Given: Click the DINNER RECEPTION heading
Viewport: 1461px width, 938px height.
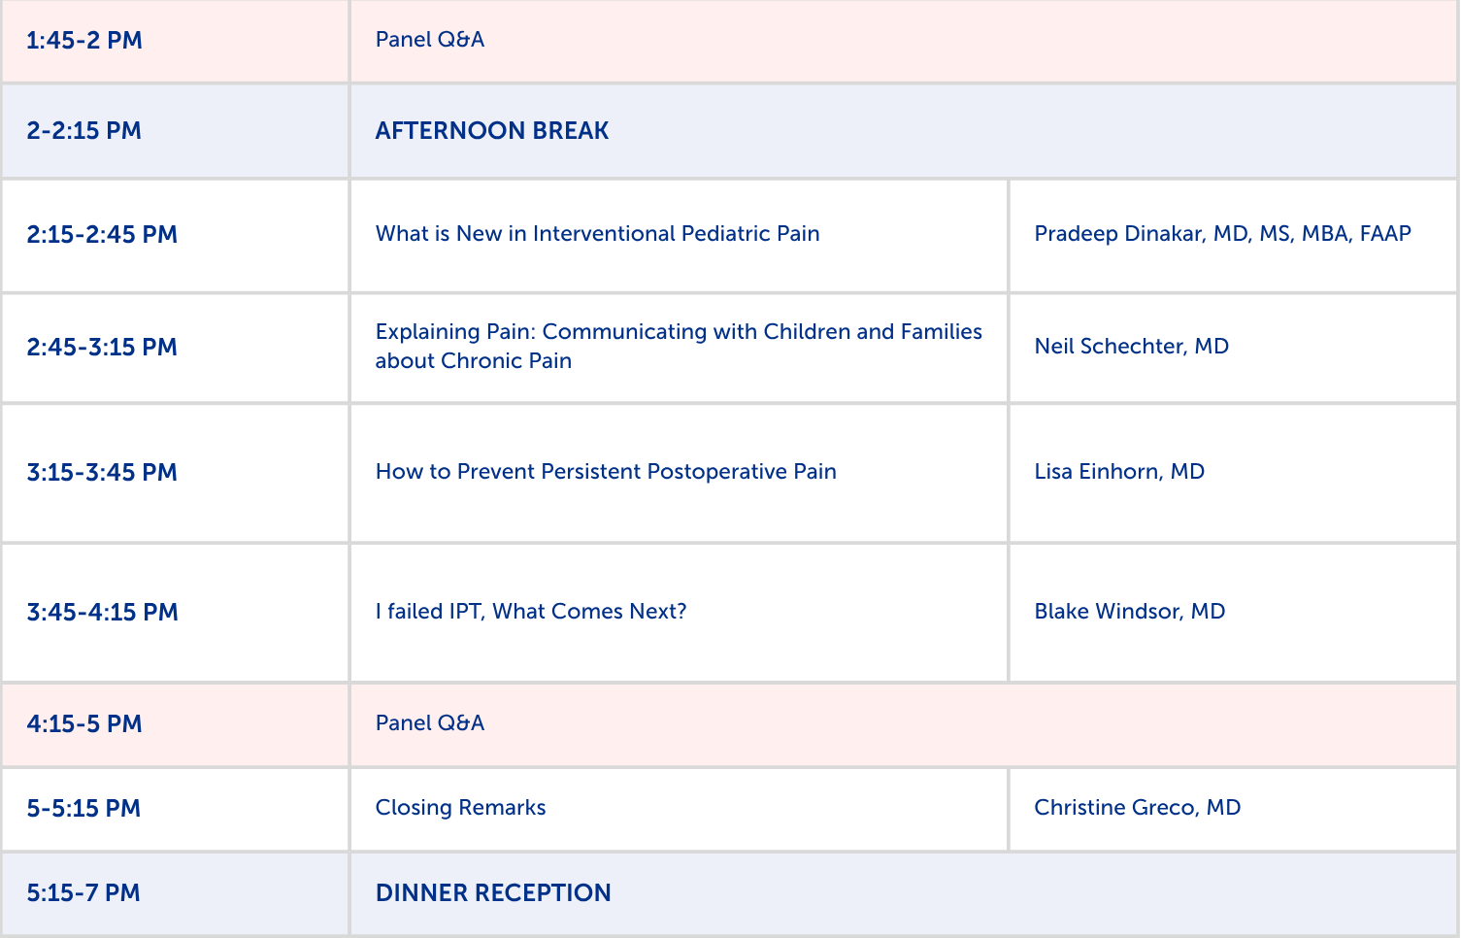Looking at the screenshot, I should pos(493,893).
